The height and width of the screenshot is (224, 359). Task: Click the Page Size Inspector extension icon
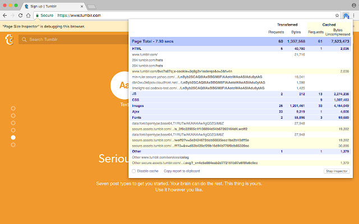[347, 16]
